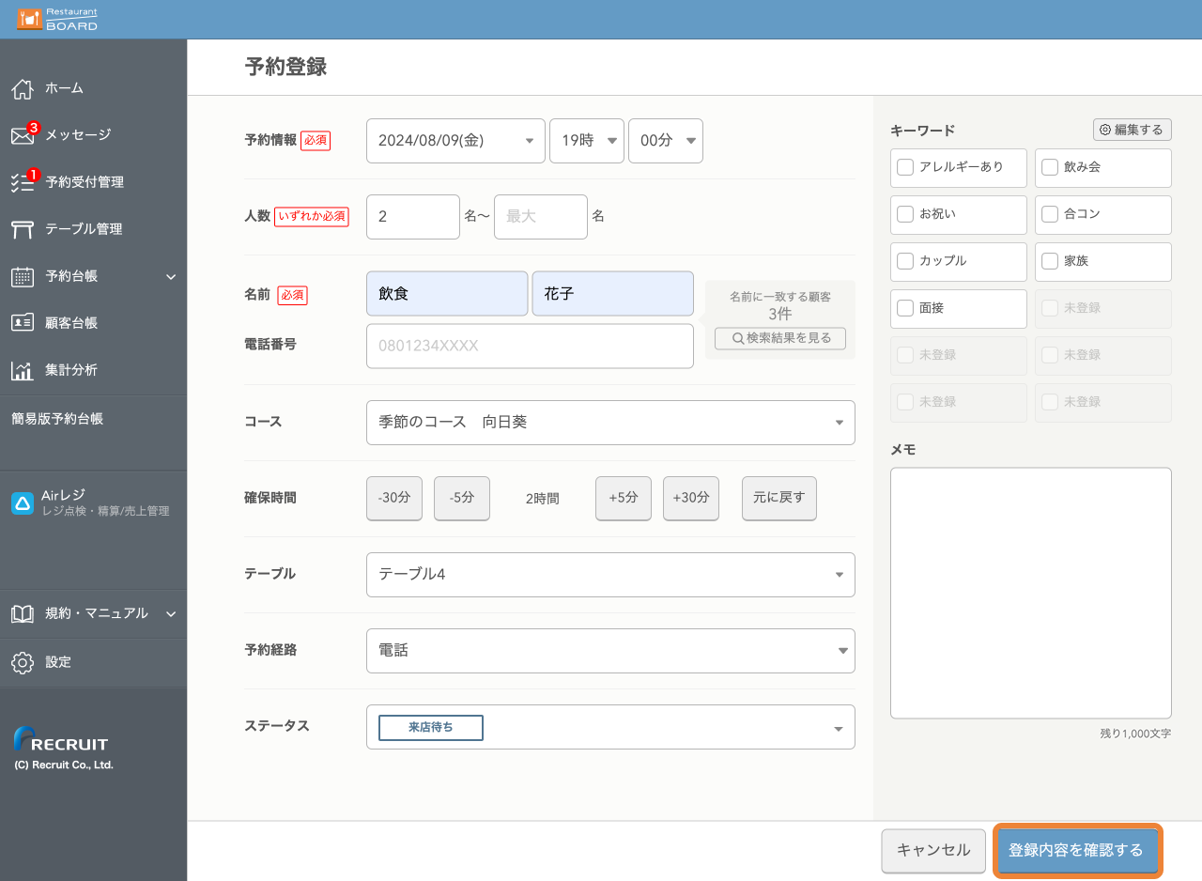This screenshot has height=881, width=1202.
Task: Click inside the メモ text area
Action: click(1030, 592)
